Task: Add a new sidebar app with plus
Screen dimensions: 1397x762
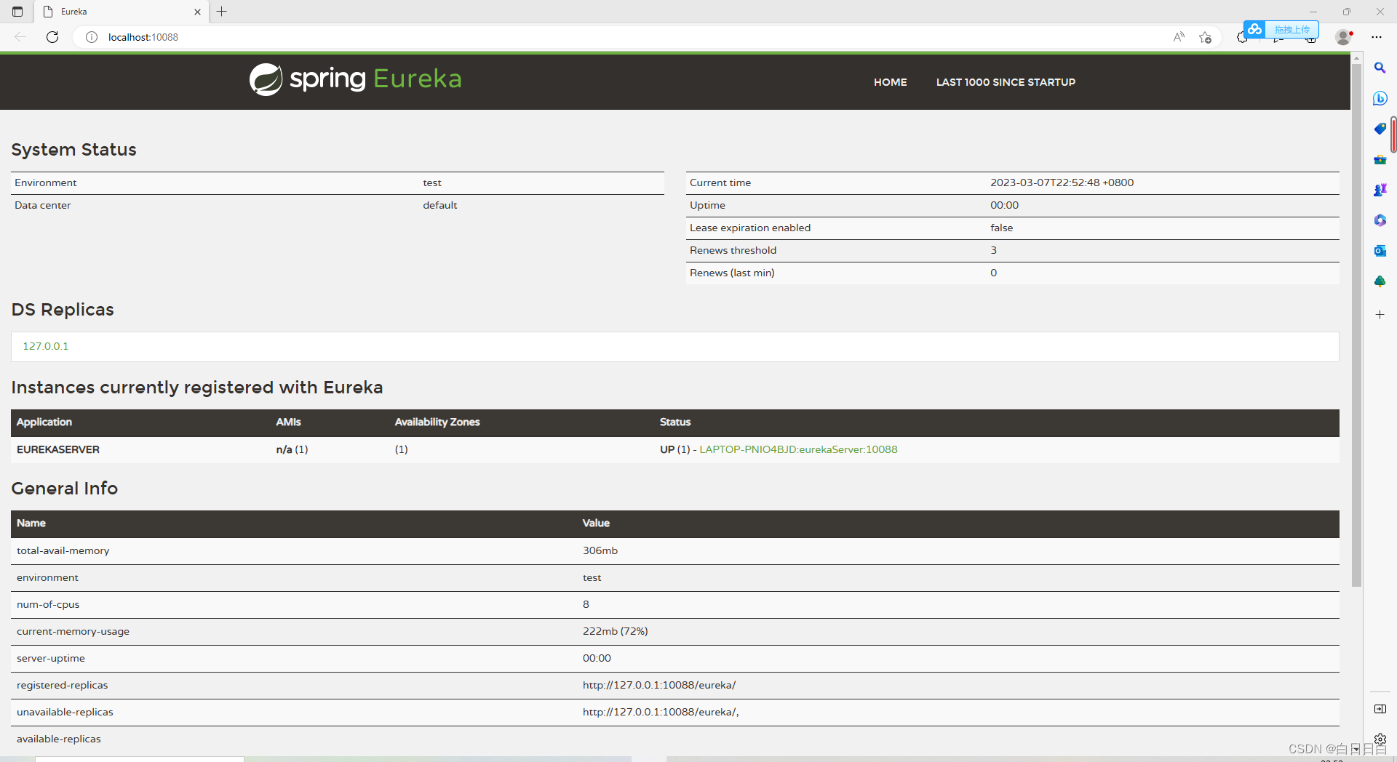Action: point(1380,315)
